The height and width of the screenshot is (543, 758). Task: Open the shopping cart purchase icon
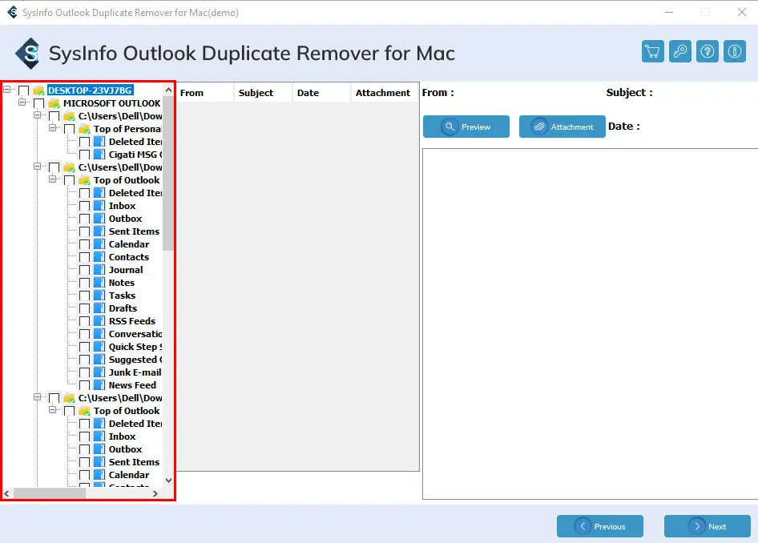652,51
